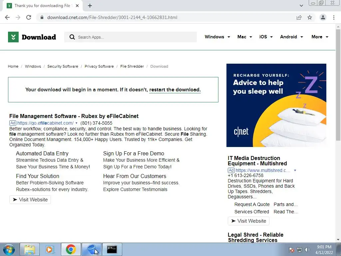
Task: Click the go.efilecabinet.com ad URL
Action: pos(45,123)
